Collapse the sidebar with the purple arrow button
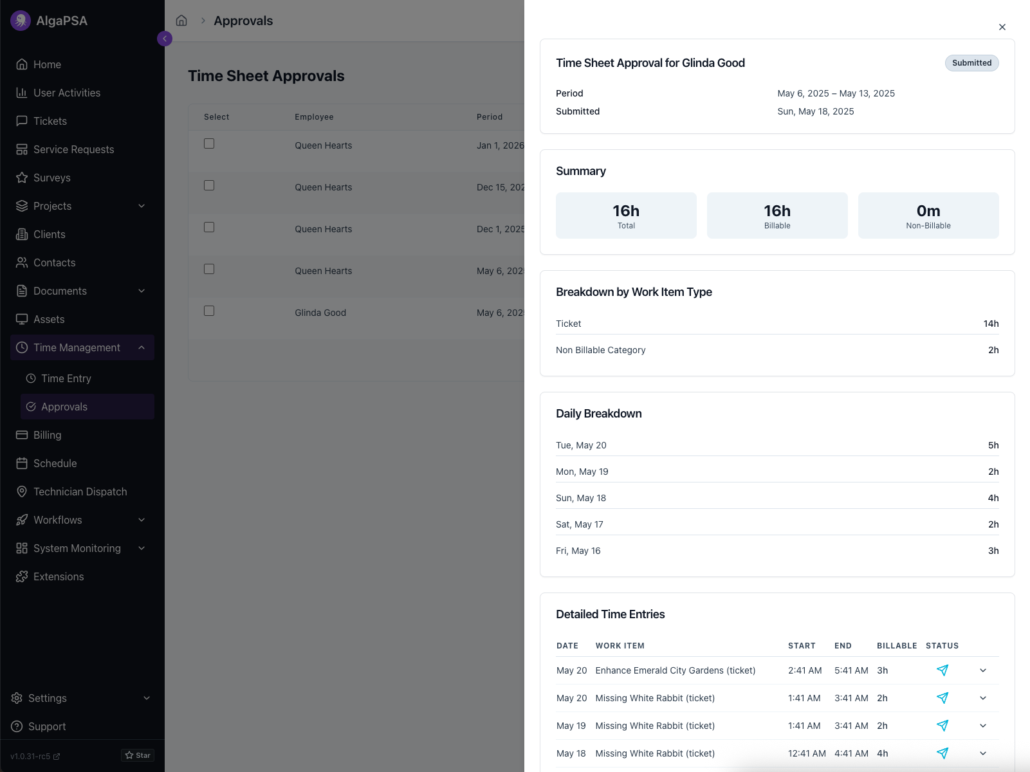 point(165,39)
